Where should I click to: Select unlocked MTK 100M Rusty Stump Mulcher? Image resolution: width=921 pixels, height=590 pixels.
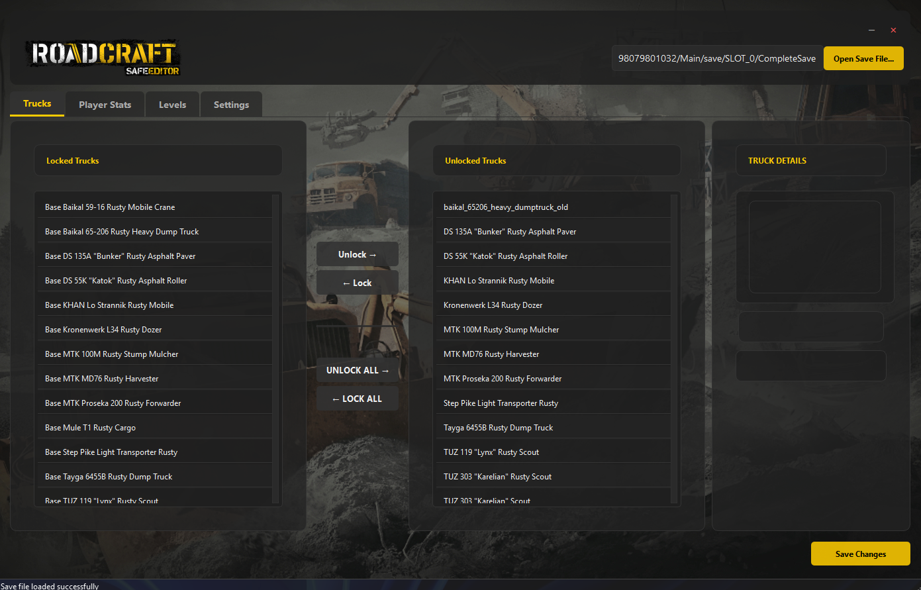[554, 330]
